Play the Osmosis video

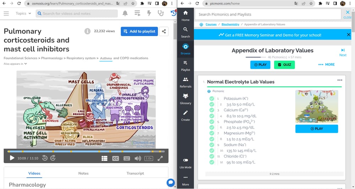(12, 158)
